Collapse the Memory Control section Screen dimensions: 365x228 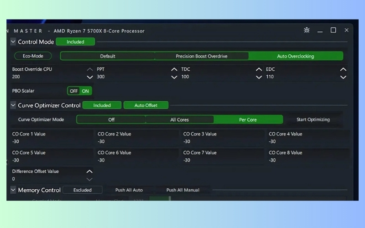13,190
